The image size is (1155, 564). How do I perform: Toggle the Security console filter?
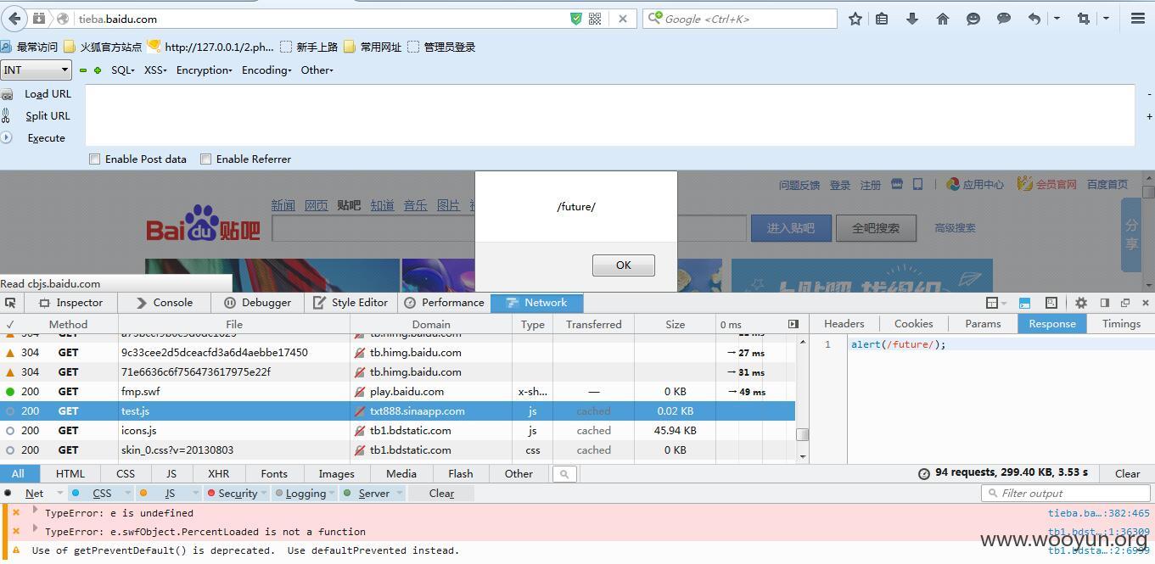point(237,494)
